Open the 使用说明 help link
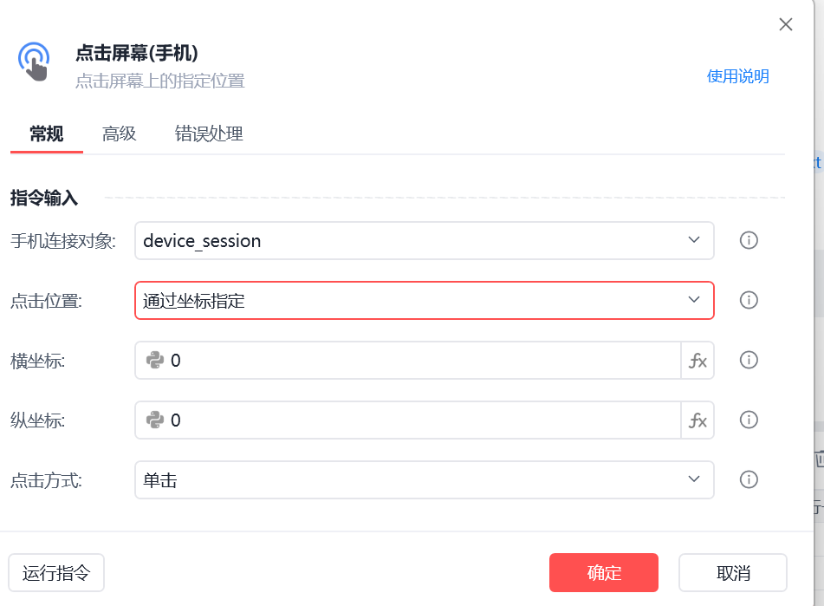The height and width of the screenshot is (606, 824). point(738,76)
